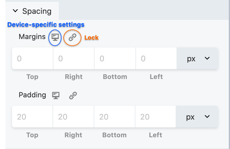
Task: Click the Margins Right input field
Action: tap(74, 58)
